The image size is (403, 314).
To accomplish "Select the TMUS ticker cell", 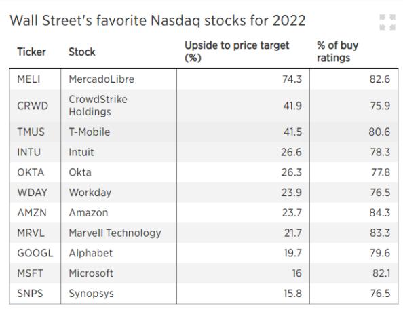I will coord(31,132).
